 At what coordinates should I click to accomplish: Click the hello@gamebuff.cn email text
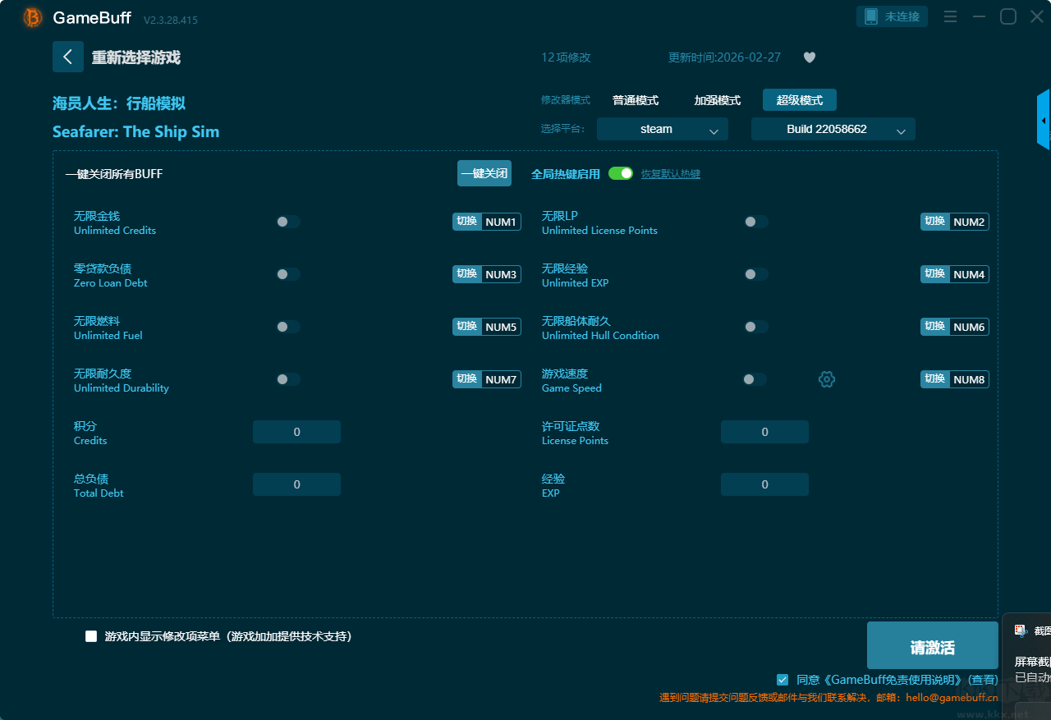pos(952,698)
